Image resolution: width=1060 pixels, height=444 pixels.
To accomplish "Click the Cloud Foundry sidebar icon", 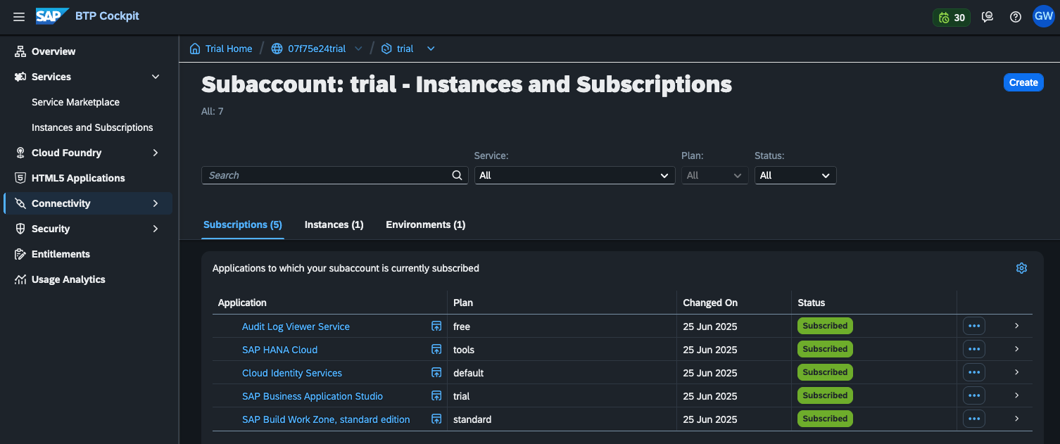I will click(20, 153).
